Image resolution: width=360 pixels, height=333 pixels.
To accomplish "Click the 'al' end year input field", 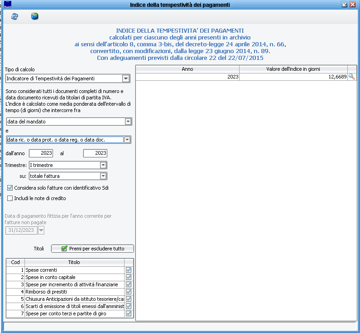I will [x=95, y=153].
